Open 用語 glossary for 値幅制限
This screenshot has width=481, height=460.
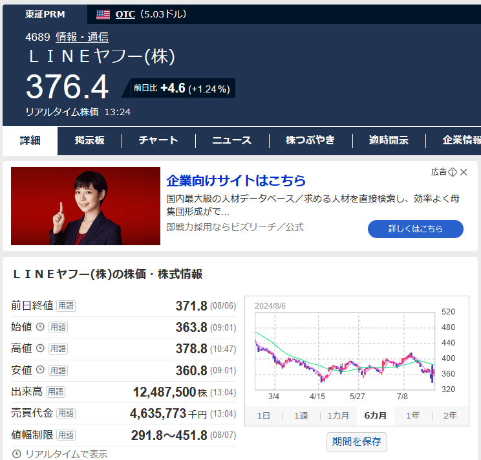(66, 435)
